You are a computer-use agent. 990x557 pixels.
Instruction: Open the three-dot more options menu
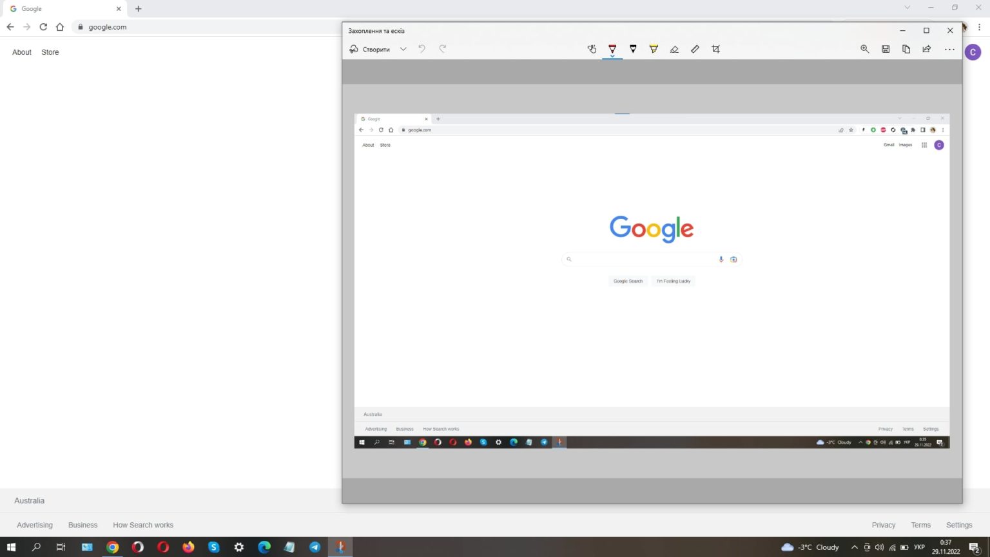pos(949,49)
